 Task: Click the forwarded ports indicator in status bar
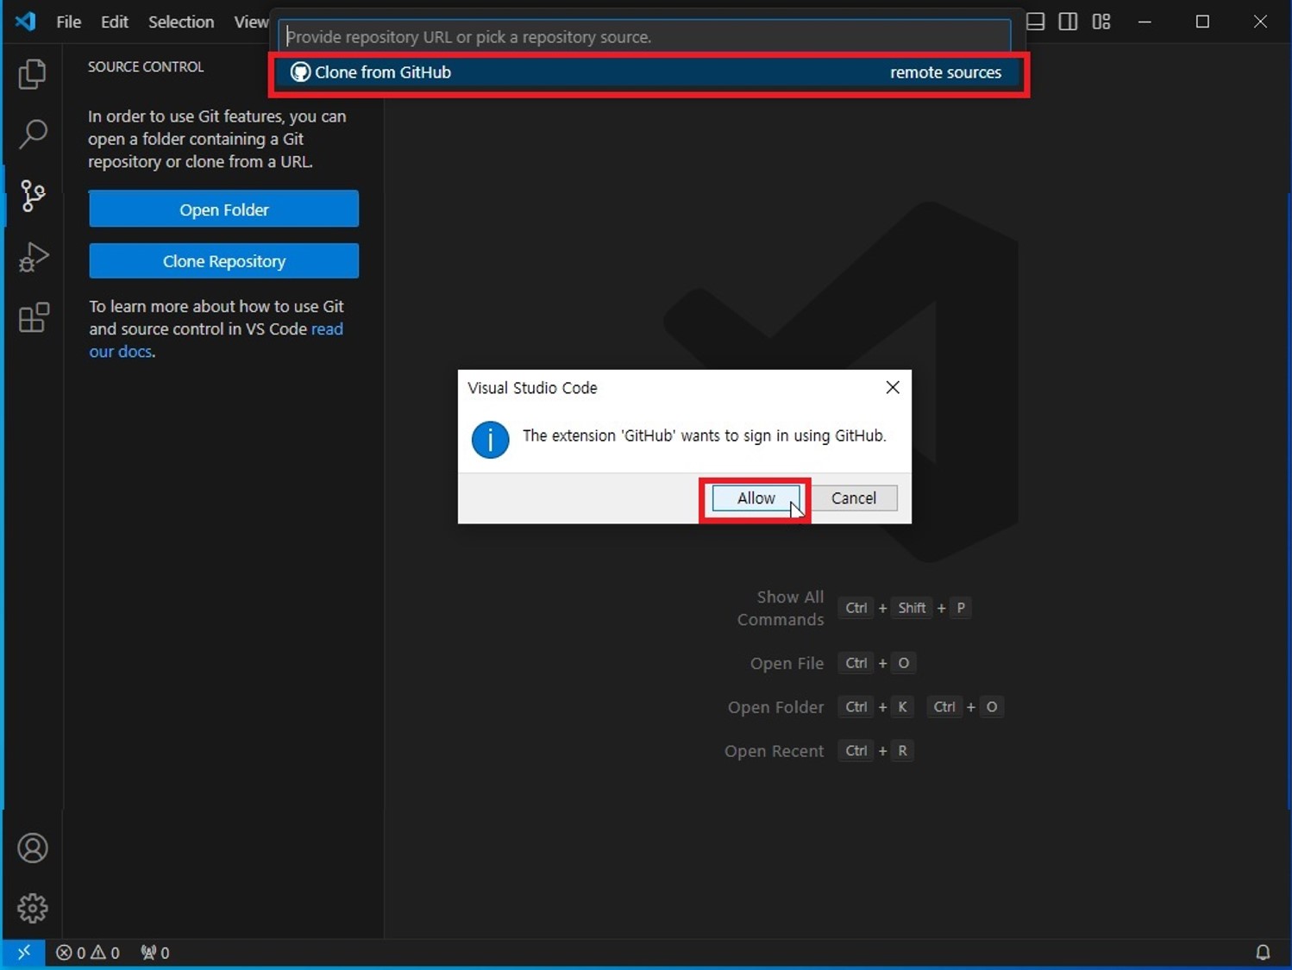pyautogui.click(x=155, y=953)
